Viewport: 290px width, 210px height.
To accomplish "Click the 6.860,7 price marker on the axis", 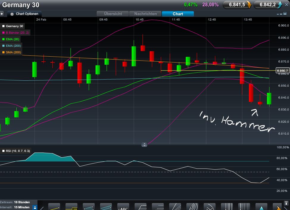I will coord(282,71).
